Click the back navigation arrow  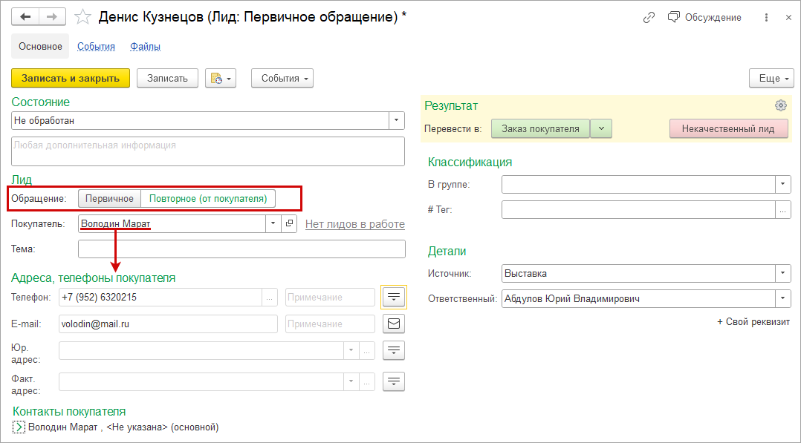point(25,16)
